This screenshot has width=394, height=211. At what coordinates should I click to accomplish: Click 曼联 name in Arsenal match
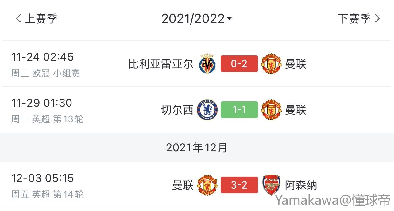click(x=183, y=185)
